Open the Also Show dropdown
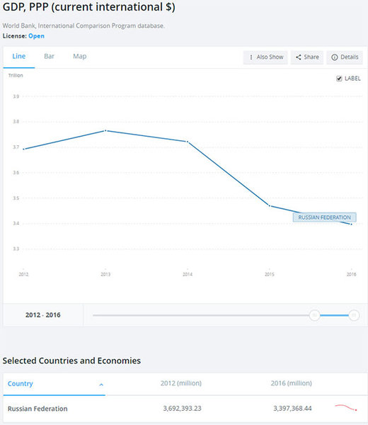This screenshot has height=425, width=368. click(265, 57)
